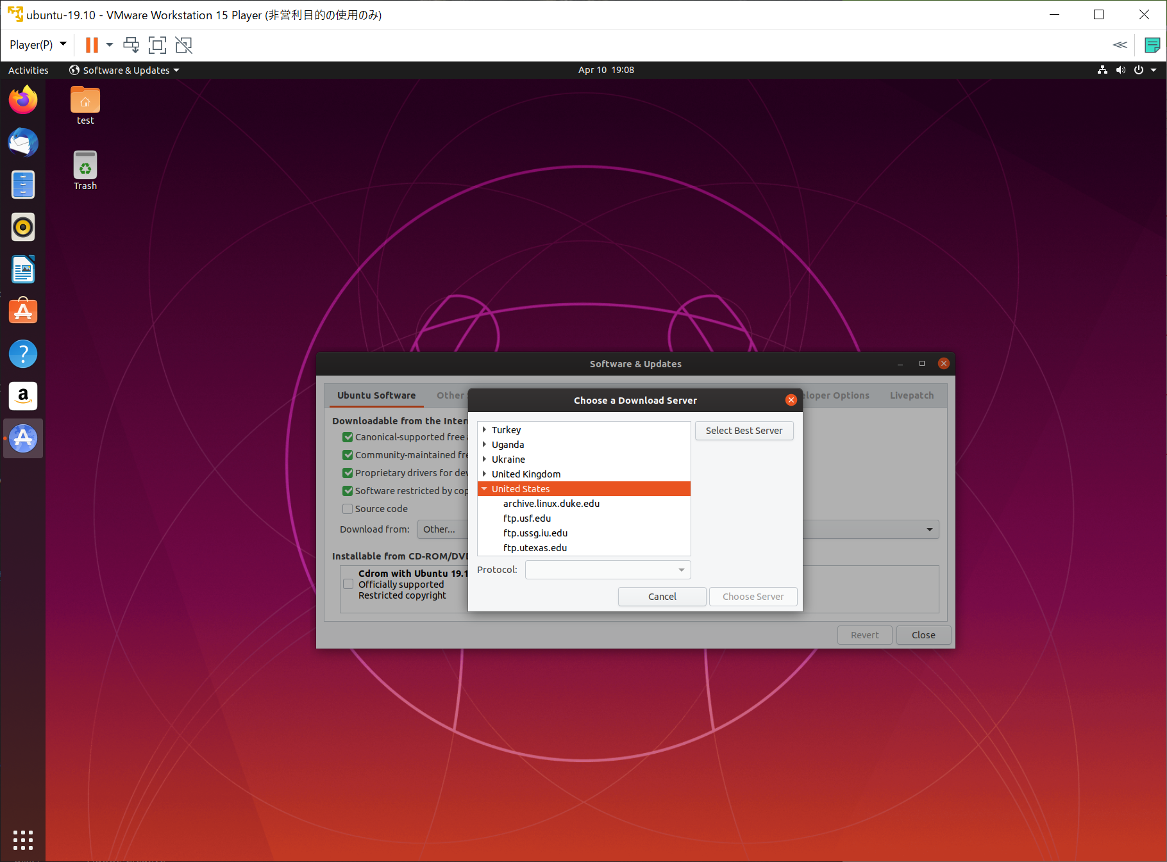Viewport: 1167px width, 862px height.
Task: Open the network status icon in top bar
Action: pos(1102,70)
